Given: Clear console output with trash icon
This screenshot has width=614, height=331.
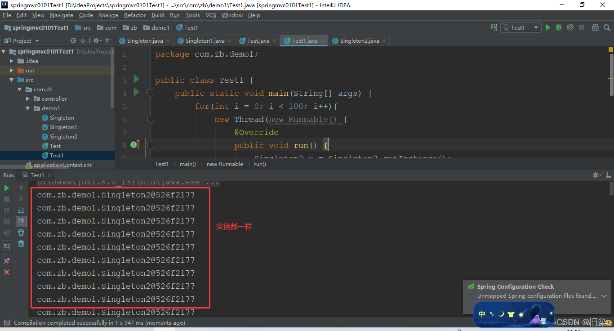Looking at the screenshot, I should tap(21, 244).
